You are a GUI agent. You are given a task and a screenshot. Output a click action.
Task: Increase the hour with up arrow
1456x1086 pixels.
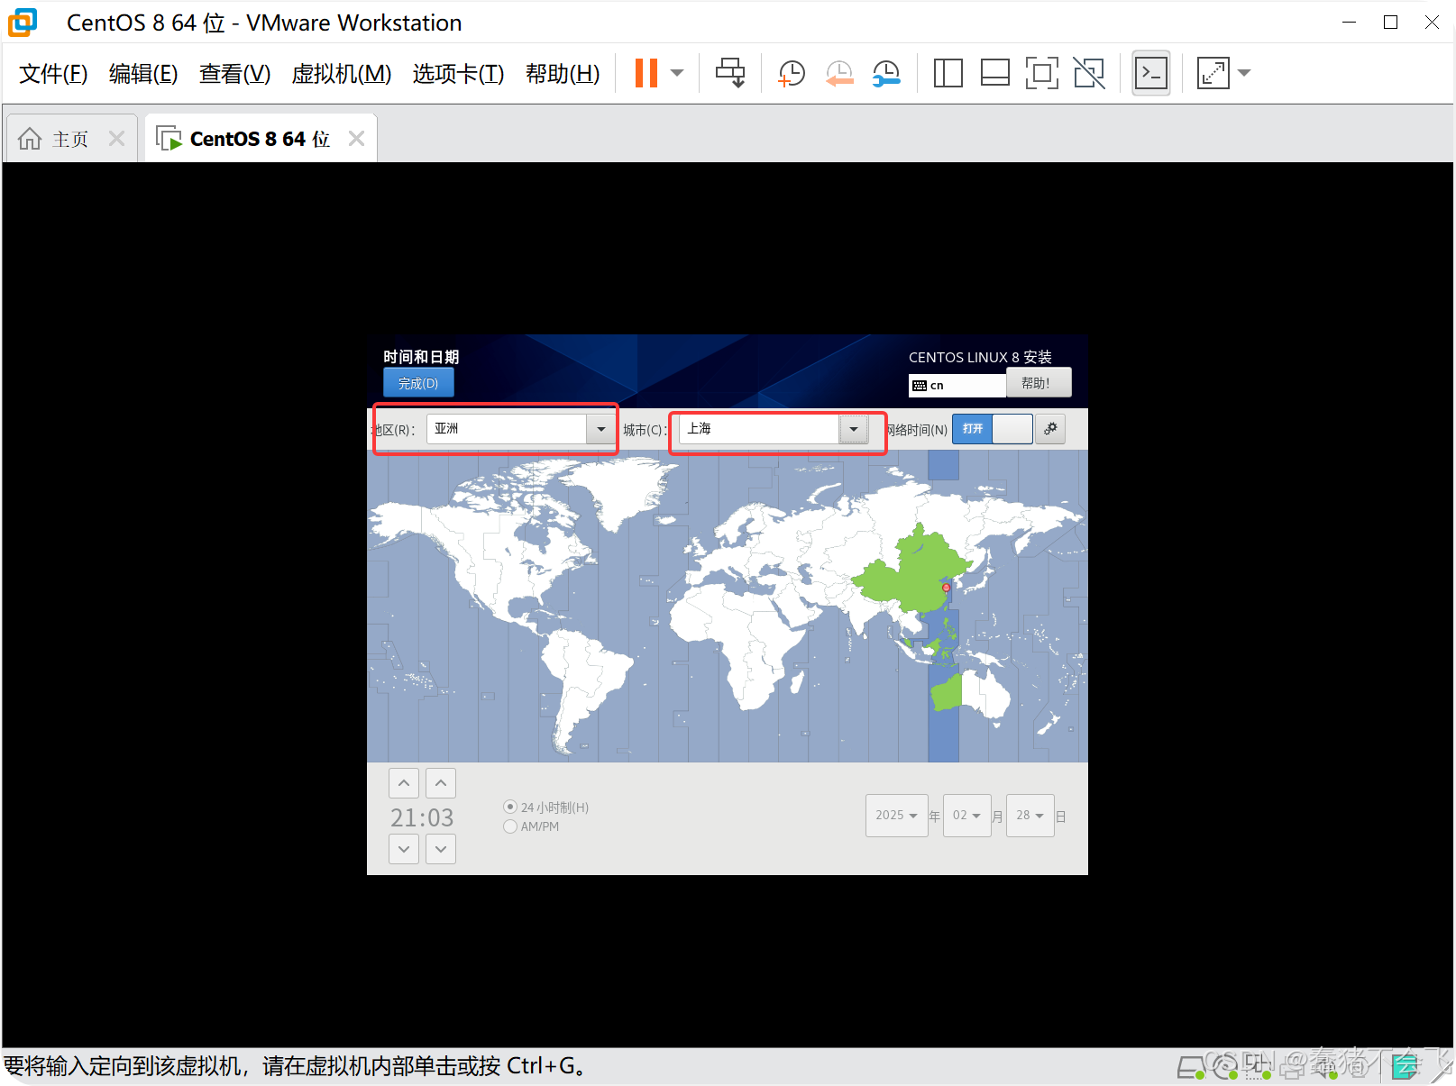tap(404, 783)
